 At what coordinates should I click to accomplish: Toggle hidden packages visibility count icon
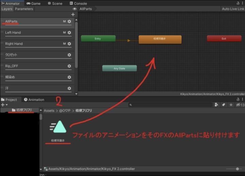pos(240,105)
